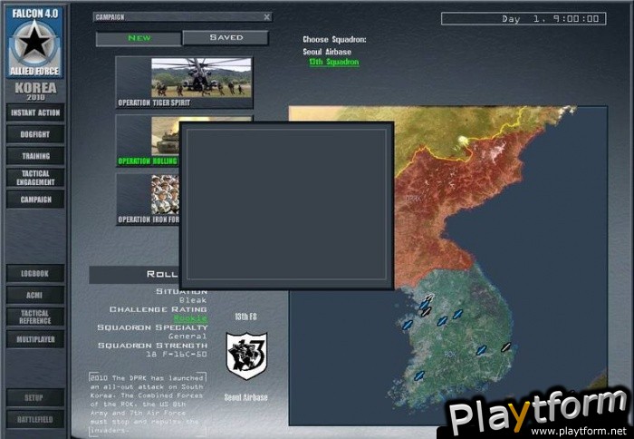Switch to the Saved campaign tab

click(x=226, y=38)
